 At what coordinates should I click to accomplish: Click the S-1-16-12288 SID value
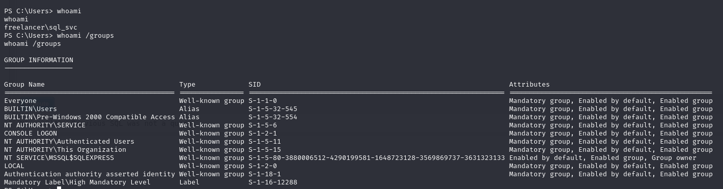pos(273,182)
